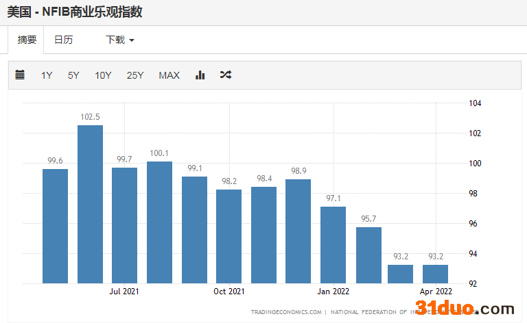Click the bar labeled 100.1
The image size is (527, 323).
[159, 222]
